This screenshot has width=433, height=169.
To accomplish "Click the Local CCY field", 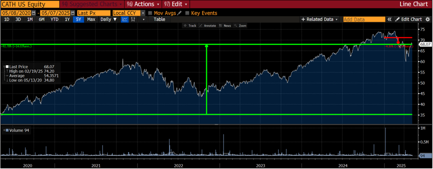I will click(127, 13).
